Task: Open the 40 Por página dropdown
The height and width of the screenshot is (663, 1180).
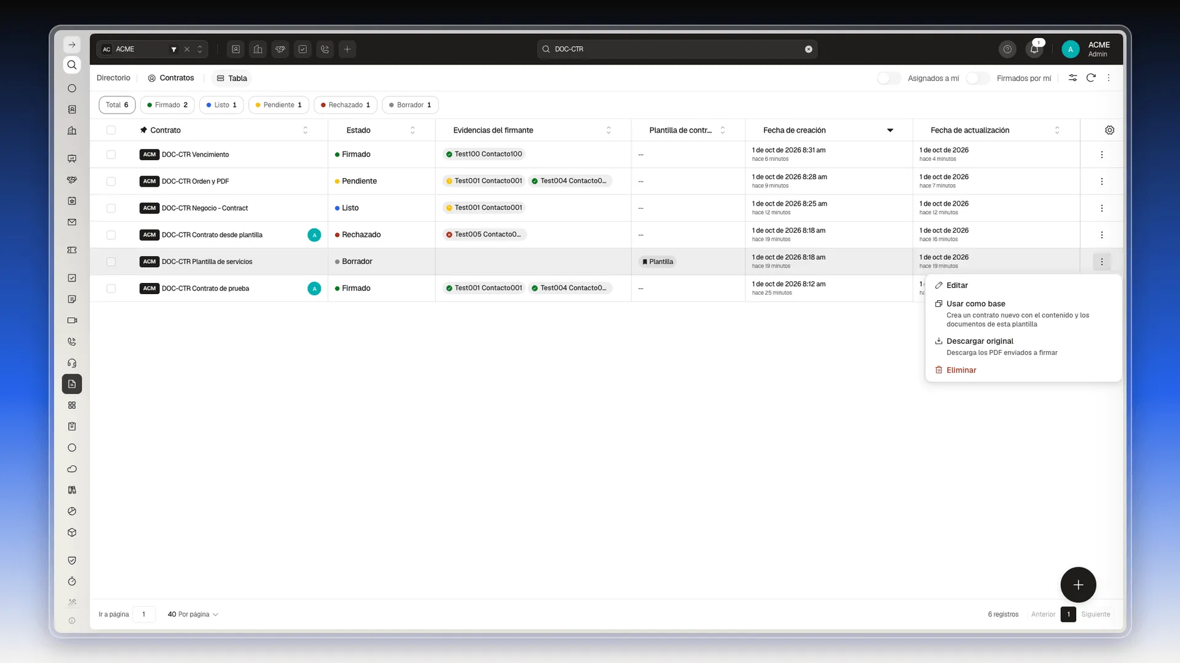Action: 192,615
